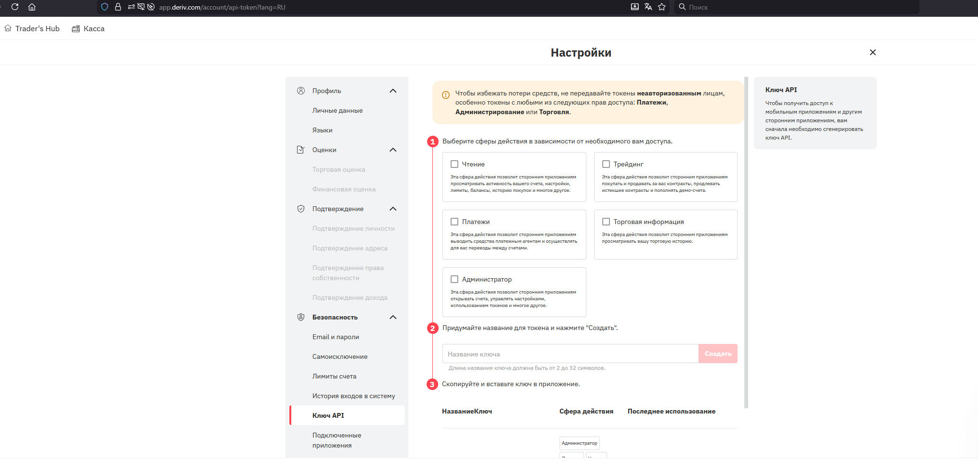Click the bookmark star icon
Screen dimensions: 978x461
[x=662, y=7]
